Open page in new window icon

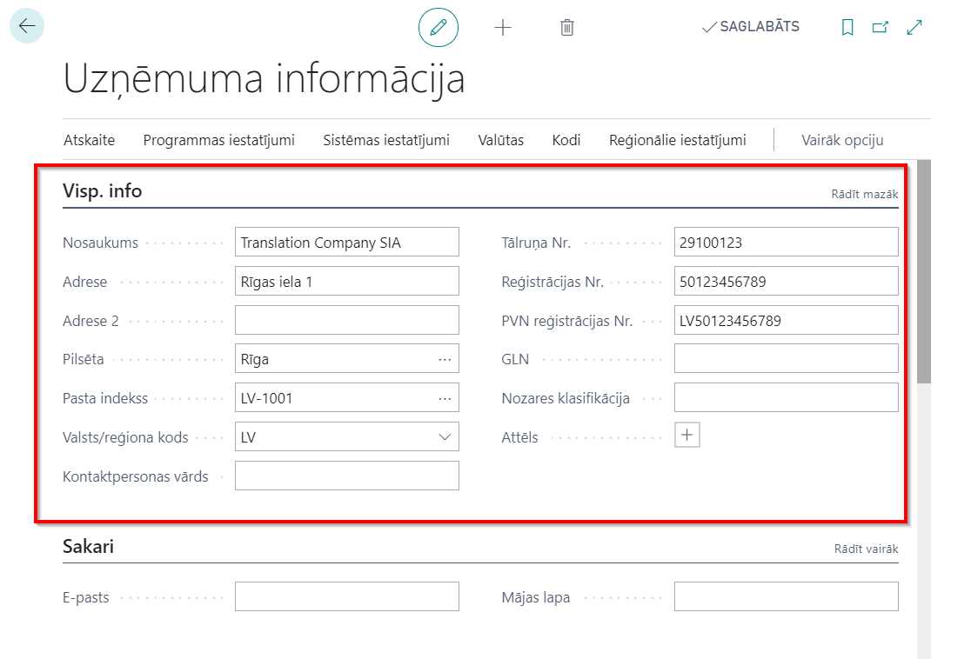881,27
